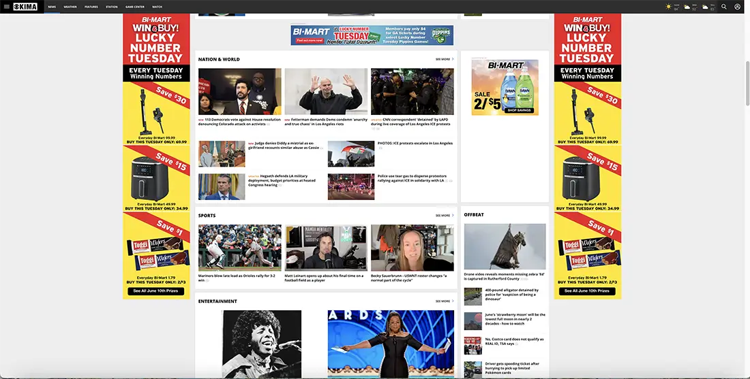Click See More for Entertainment
This screenshot has width=750, height=379.
pyautogui.click(x=445, y=301)
